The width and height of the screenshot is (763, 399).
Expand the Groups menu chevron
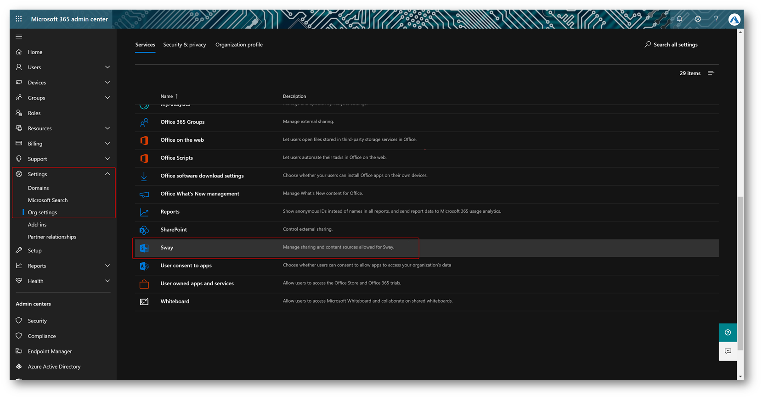(x=107, y=98)
